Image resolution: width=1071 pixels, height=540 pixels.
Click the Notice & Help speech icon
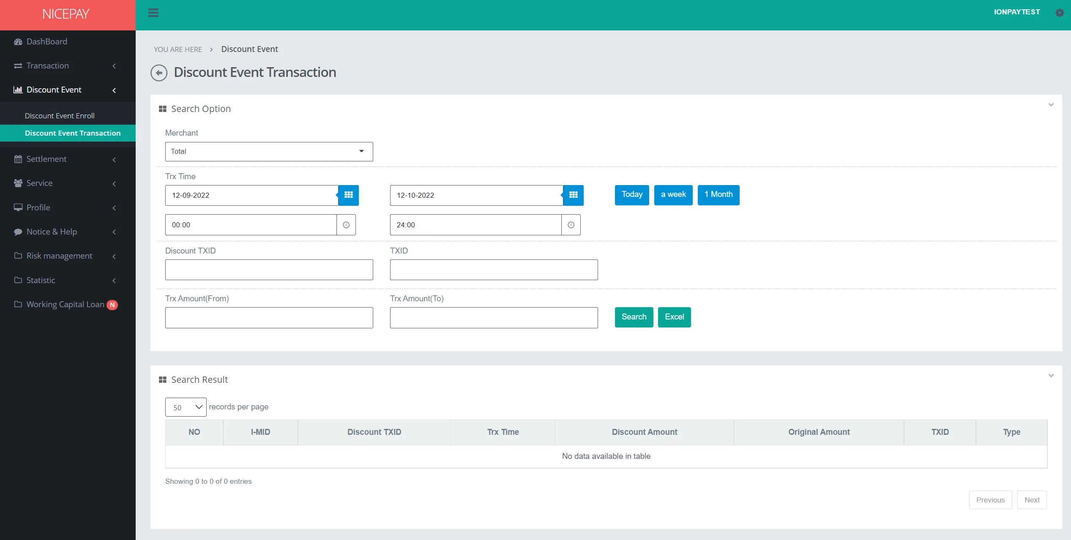(18, 232)
